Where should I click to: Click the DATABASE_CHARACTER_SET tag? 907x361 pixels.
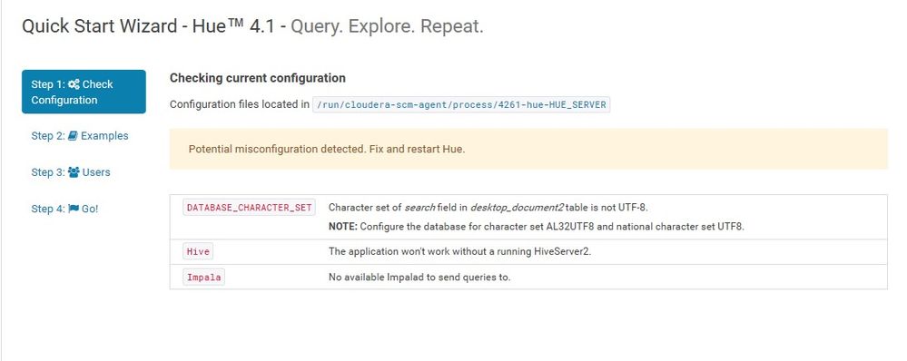point(250,208)
